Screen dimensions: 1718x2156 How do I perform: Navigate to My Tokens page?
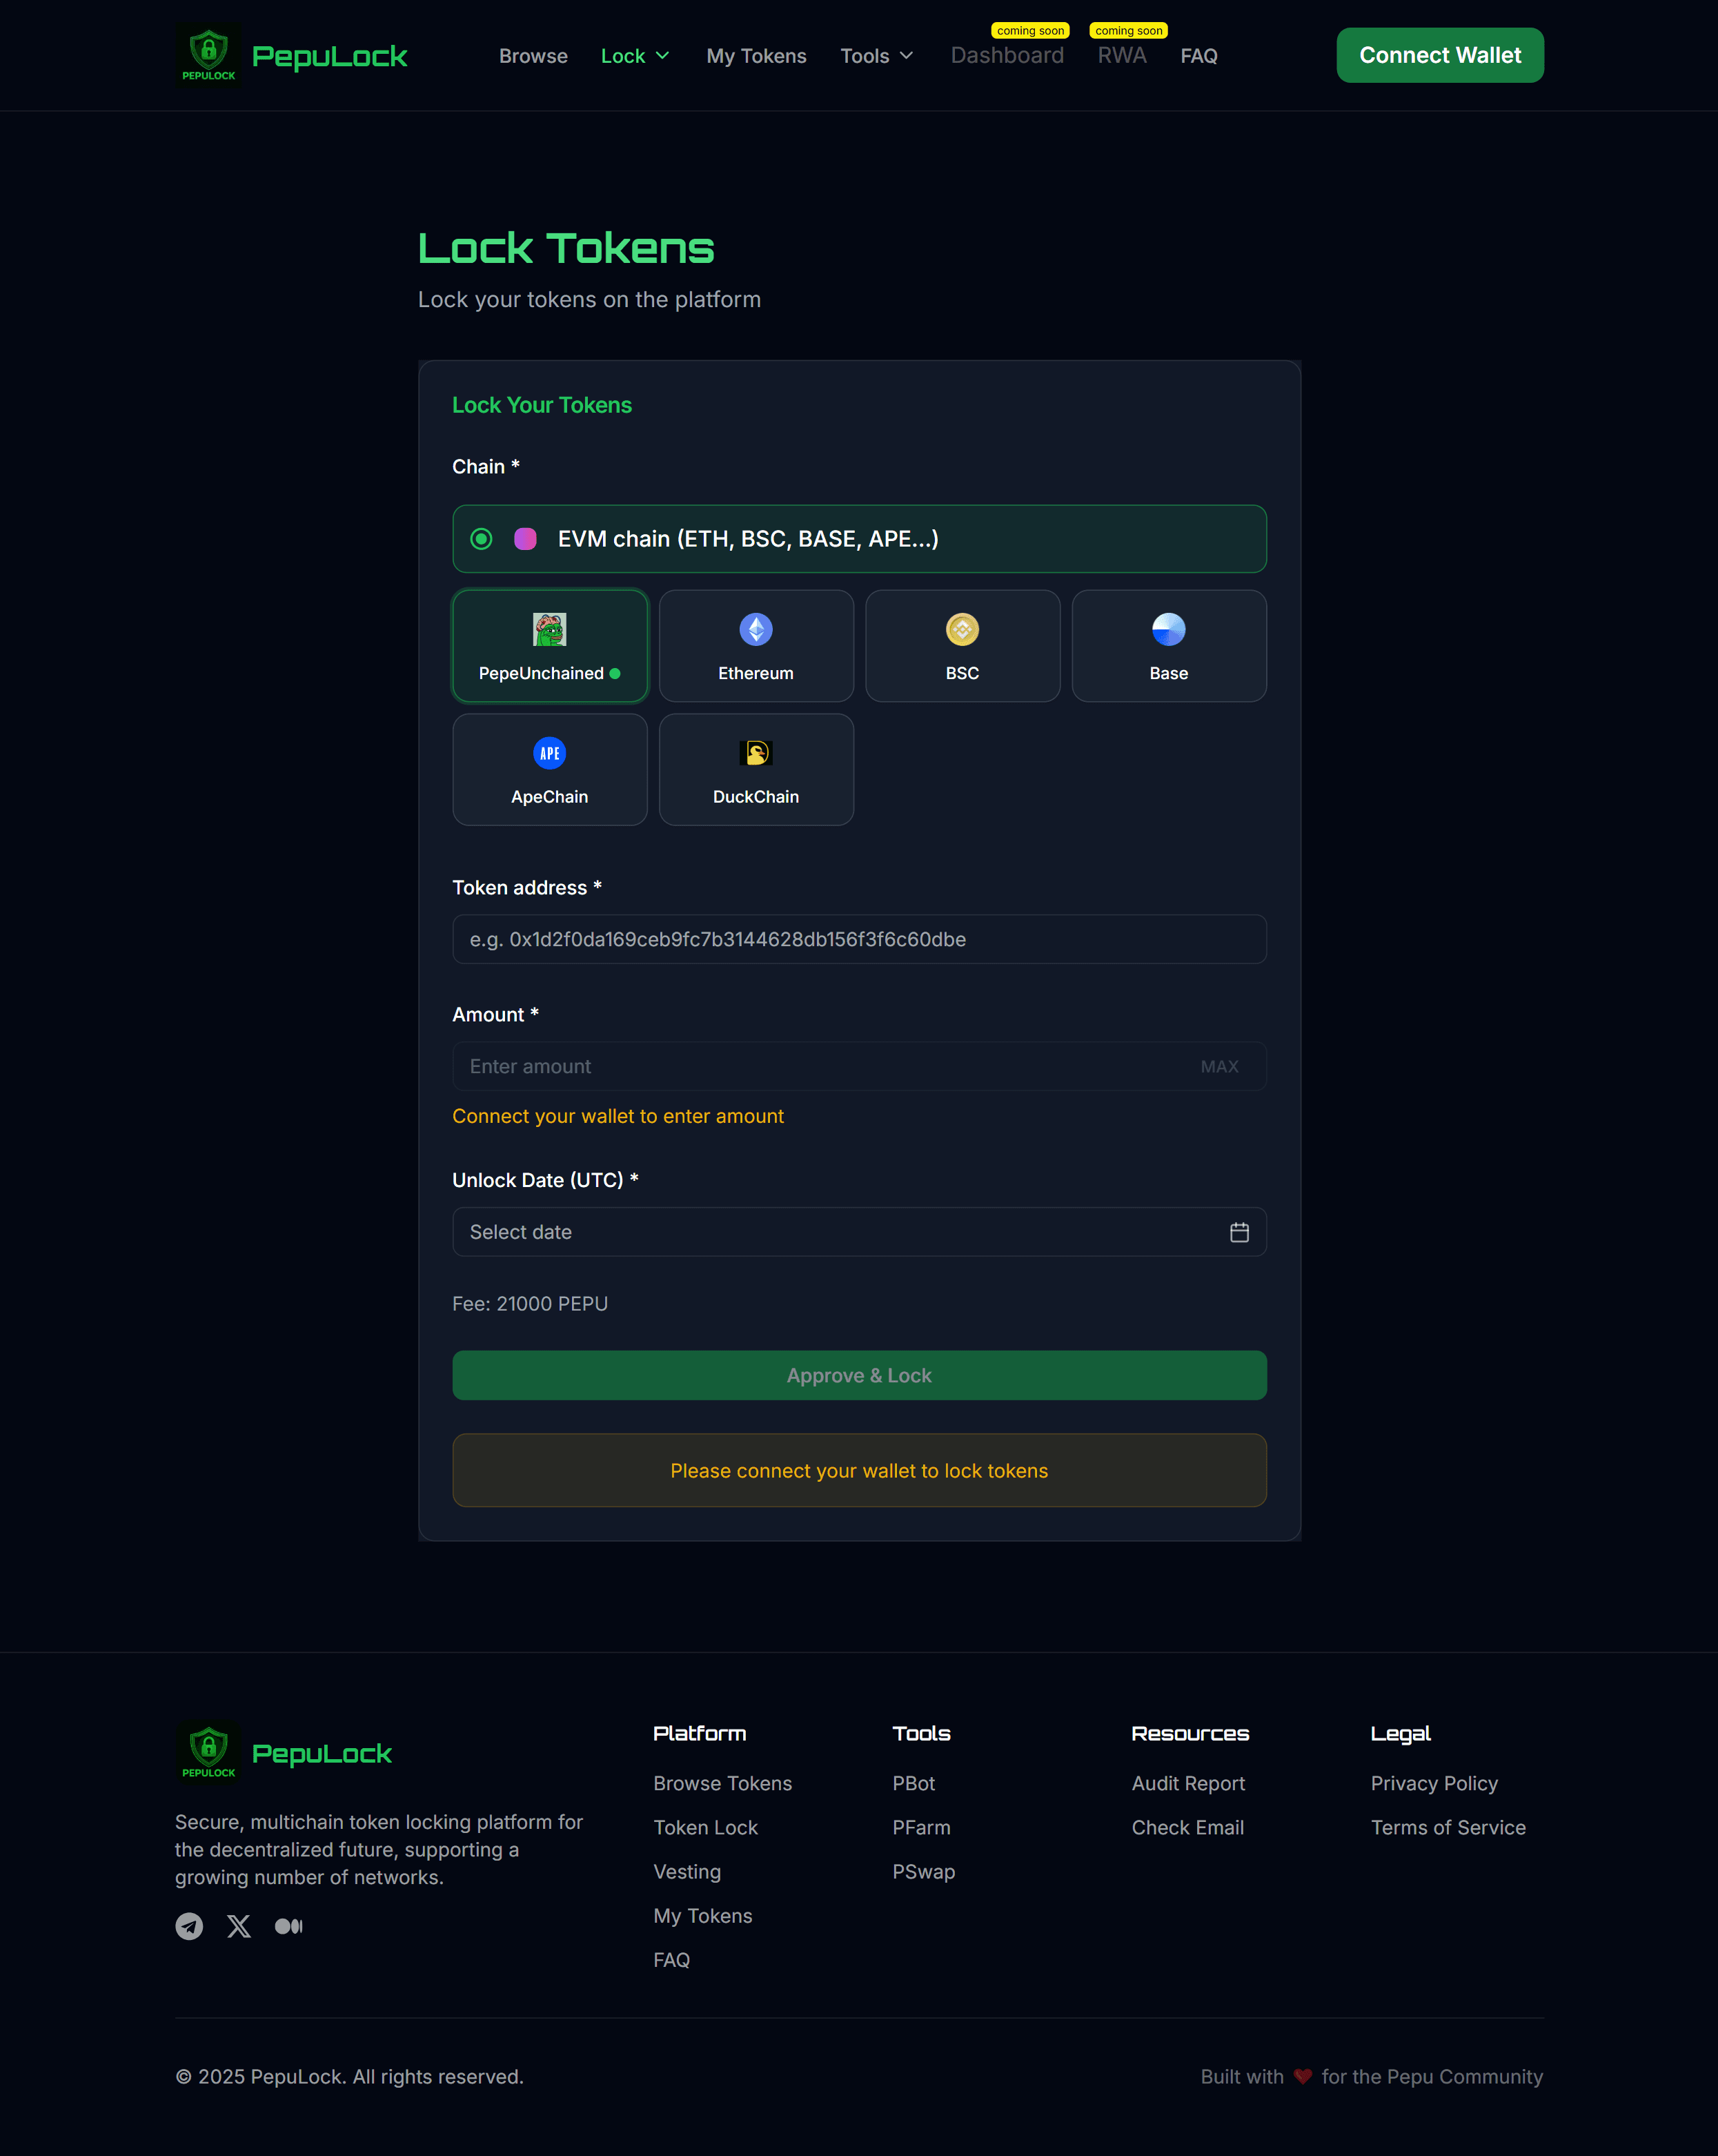[x=756, y=56]
